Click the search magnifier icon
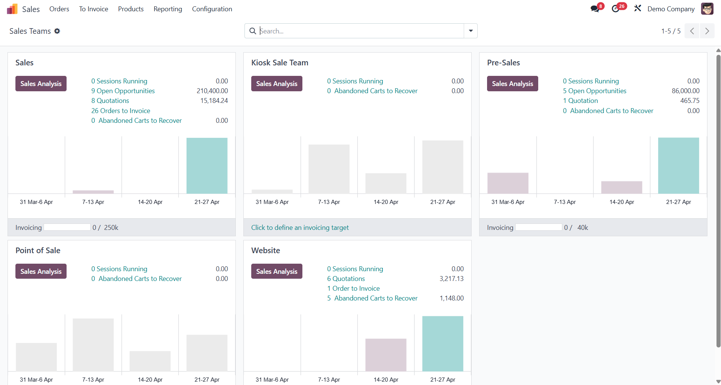The height and width of the screenshot is (385, 721). coord(252,31)
